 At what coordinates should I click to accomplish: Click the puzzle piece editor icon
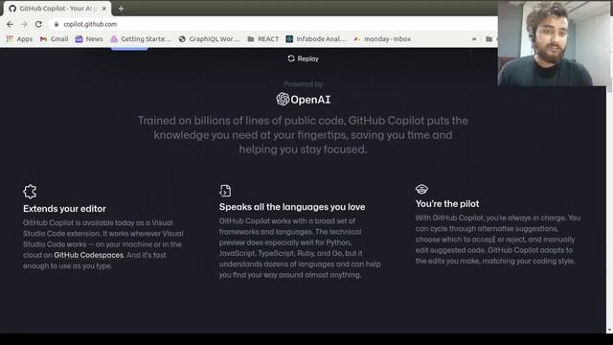(x=30, y=192)
